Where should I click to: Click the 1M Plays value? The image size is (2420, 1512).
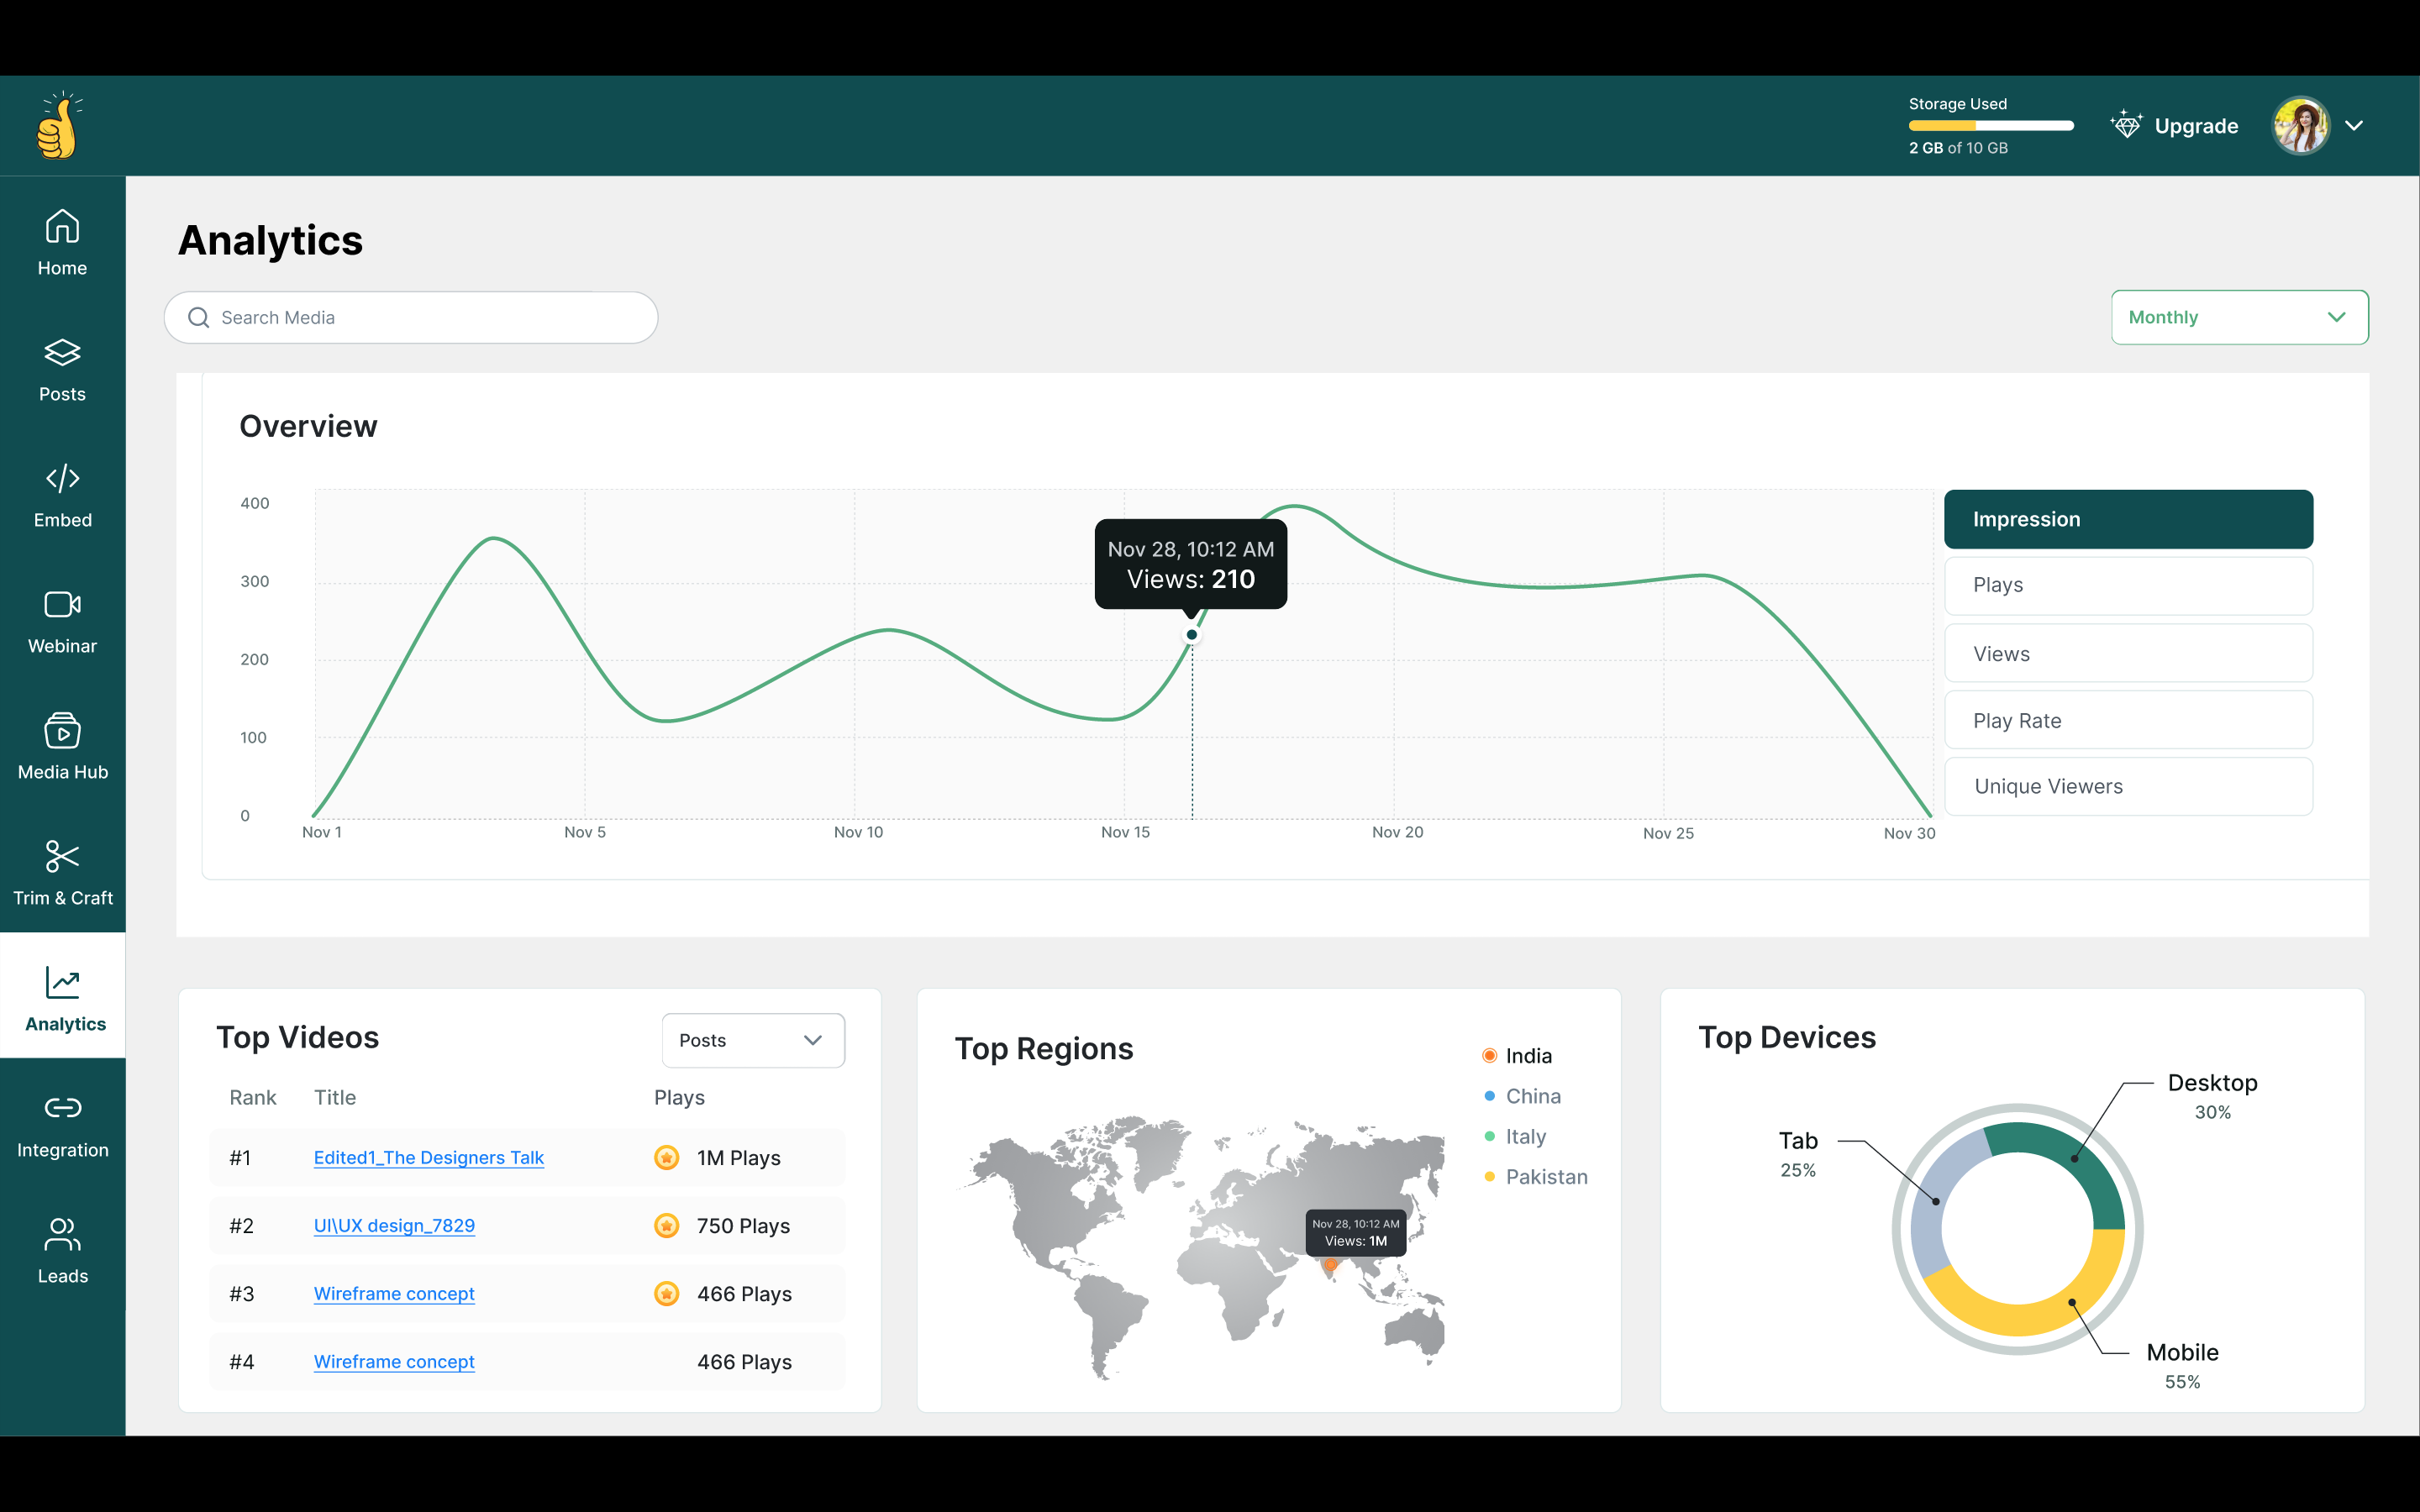tap(739, 1157)
